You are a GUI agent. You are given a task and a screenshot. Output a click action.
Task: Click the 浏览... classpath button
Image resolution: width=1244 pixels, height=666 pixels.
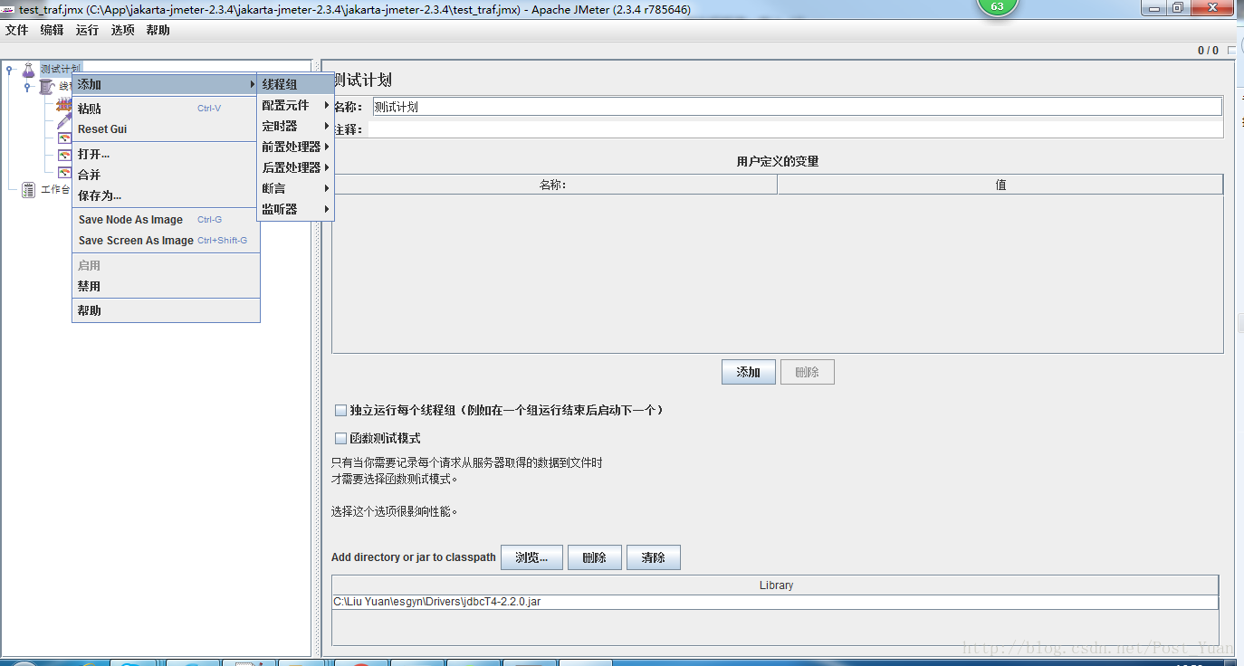coord(531,557)
